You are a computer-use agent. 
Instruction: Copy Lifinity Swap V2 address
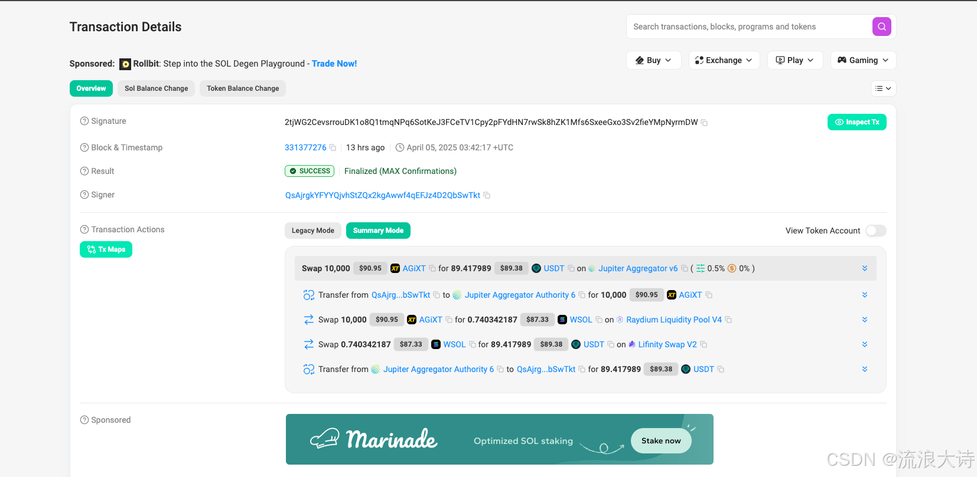point(704,344)
